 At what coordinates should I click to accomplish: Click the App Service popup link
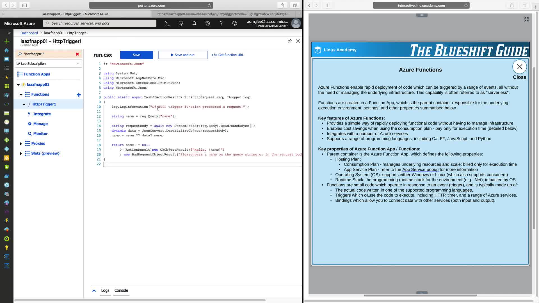click(420, 169)
